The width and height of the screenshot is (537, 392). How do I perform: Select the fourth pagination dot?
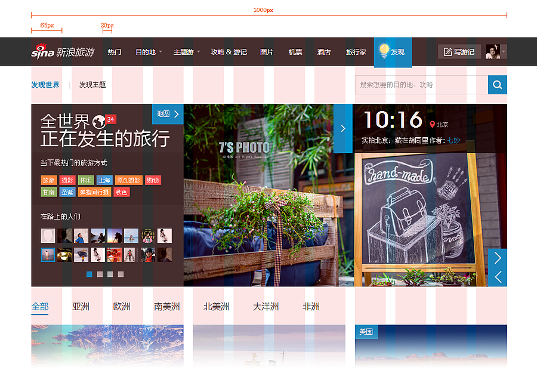[x=121, y=274]
